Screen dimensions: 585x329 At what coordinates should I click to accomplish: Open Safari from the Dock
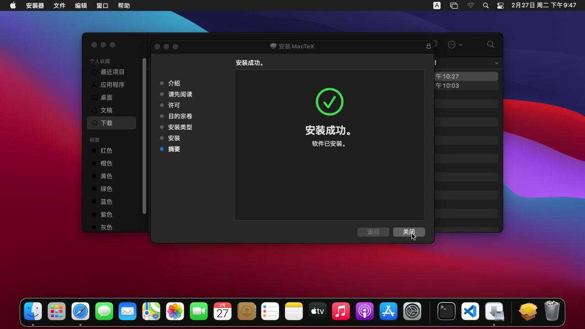click(80, 312)
